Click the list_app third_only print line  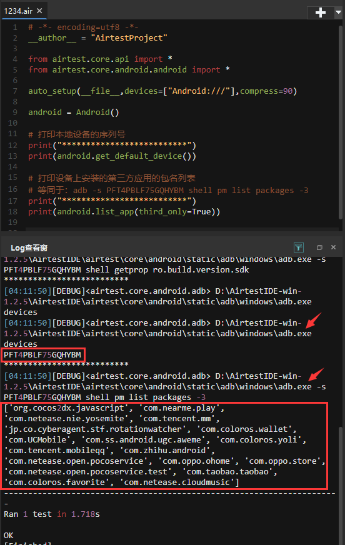tap(124, 212)
